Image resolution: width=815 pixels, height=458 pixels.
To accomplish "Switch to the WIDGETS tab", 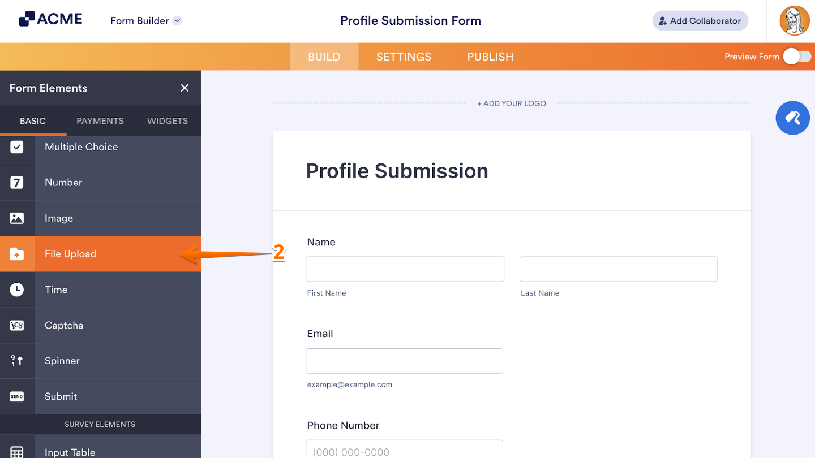I will pos(167,120).
